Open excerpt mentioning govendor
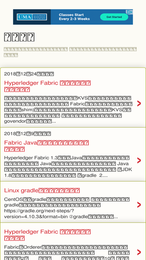The image size is (146, 260). tap(68, 110)
